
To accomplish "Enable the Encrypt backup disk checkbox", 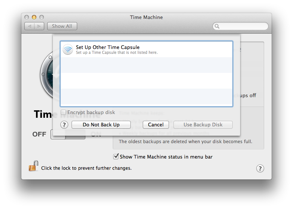I will pos(63,112).
